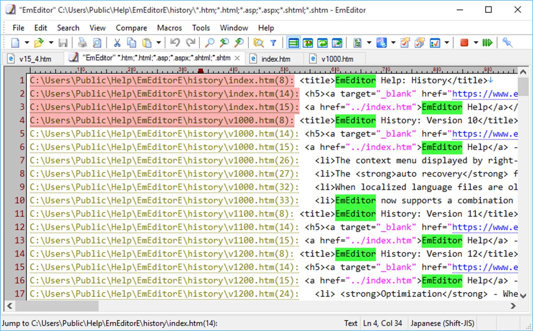
Task: Undo the last edit
Action: point(175,42)
